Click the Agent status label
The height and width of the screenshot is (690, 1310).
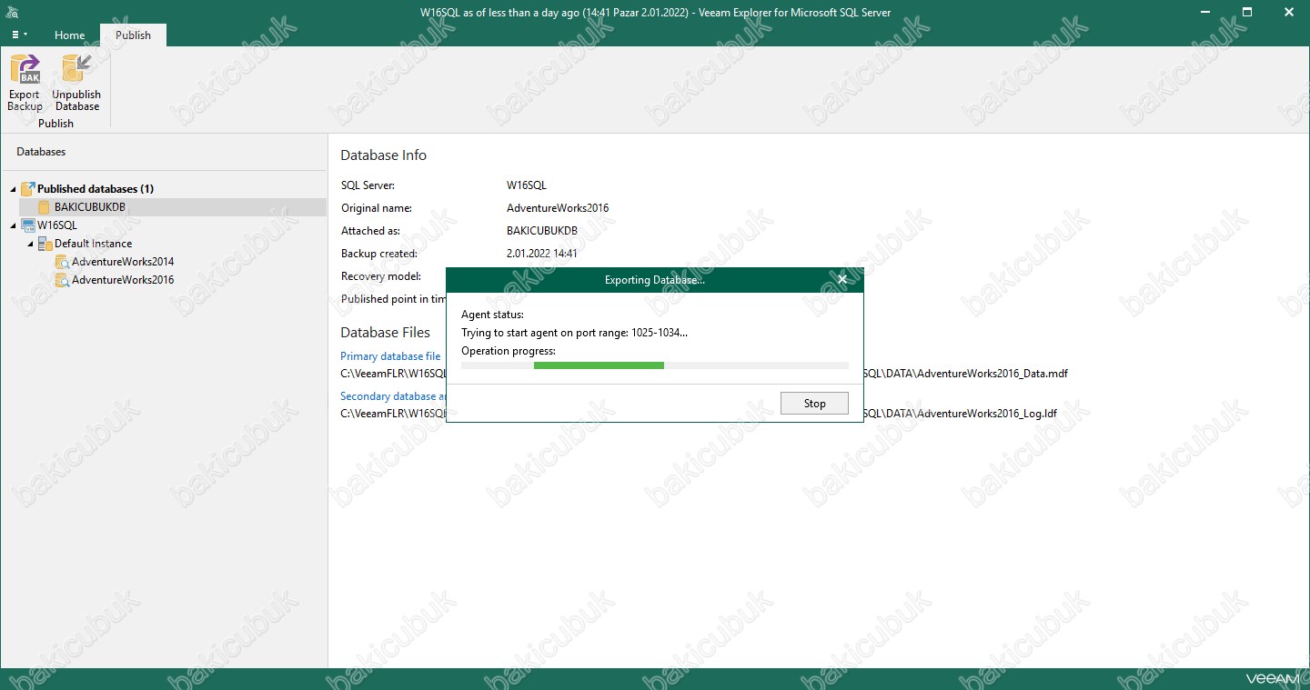tap(492, 315)
